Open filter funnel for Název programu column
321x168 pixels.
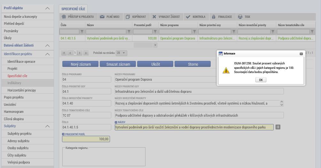(x=194, y=32)
